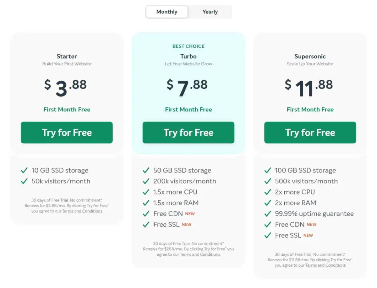
Task: Click the BEST CHOICE label on Turbo
Action: [188, 46]
